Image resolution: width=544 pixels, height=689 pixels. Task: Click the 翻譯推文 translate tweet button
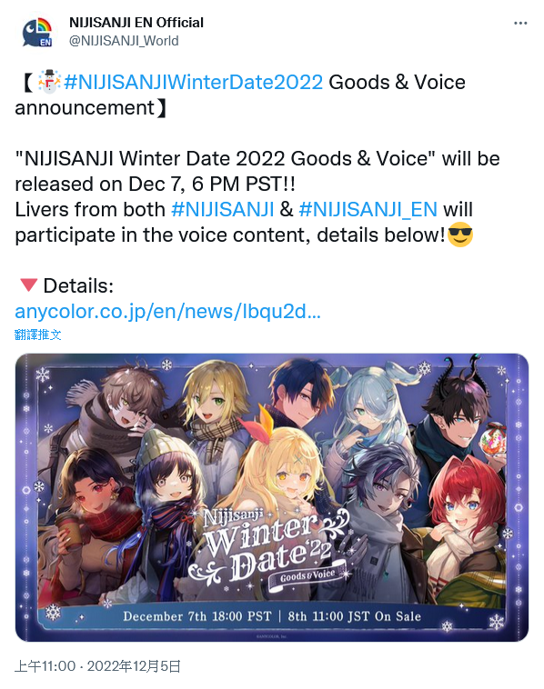[38, 335]
